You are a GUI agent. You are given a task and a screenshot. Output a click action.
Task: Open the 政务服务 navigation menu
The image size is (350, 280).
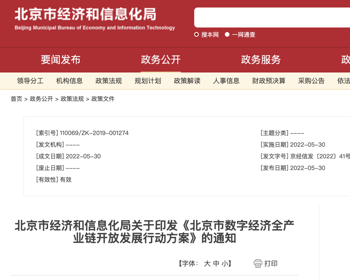[261, 60]
